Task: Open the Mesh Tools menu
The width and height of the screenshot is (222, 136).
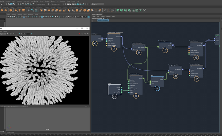Action: 26,1
